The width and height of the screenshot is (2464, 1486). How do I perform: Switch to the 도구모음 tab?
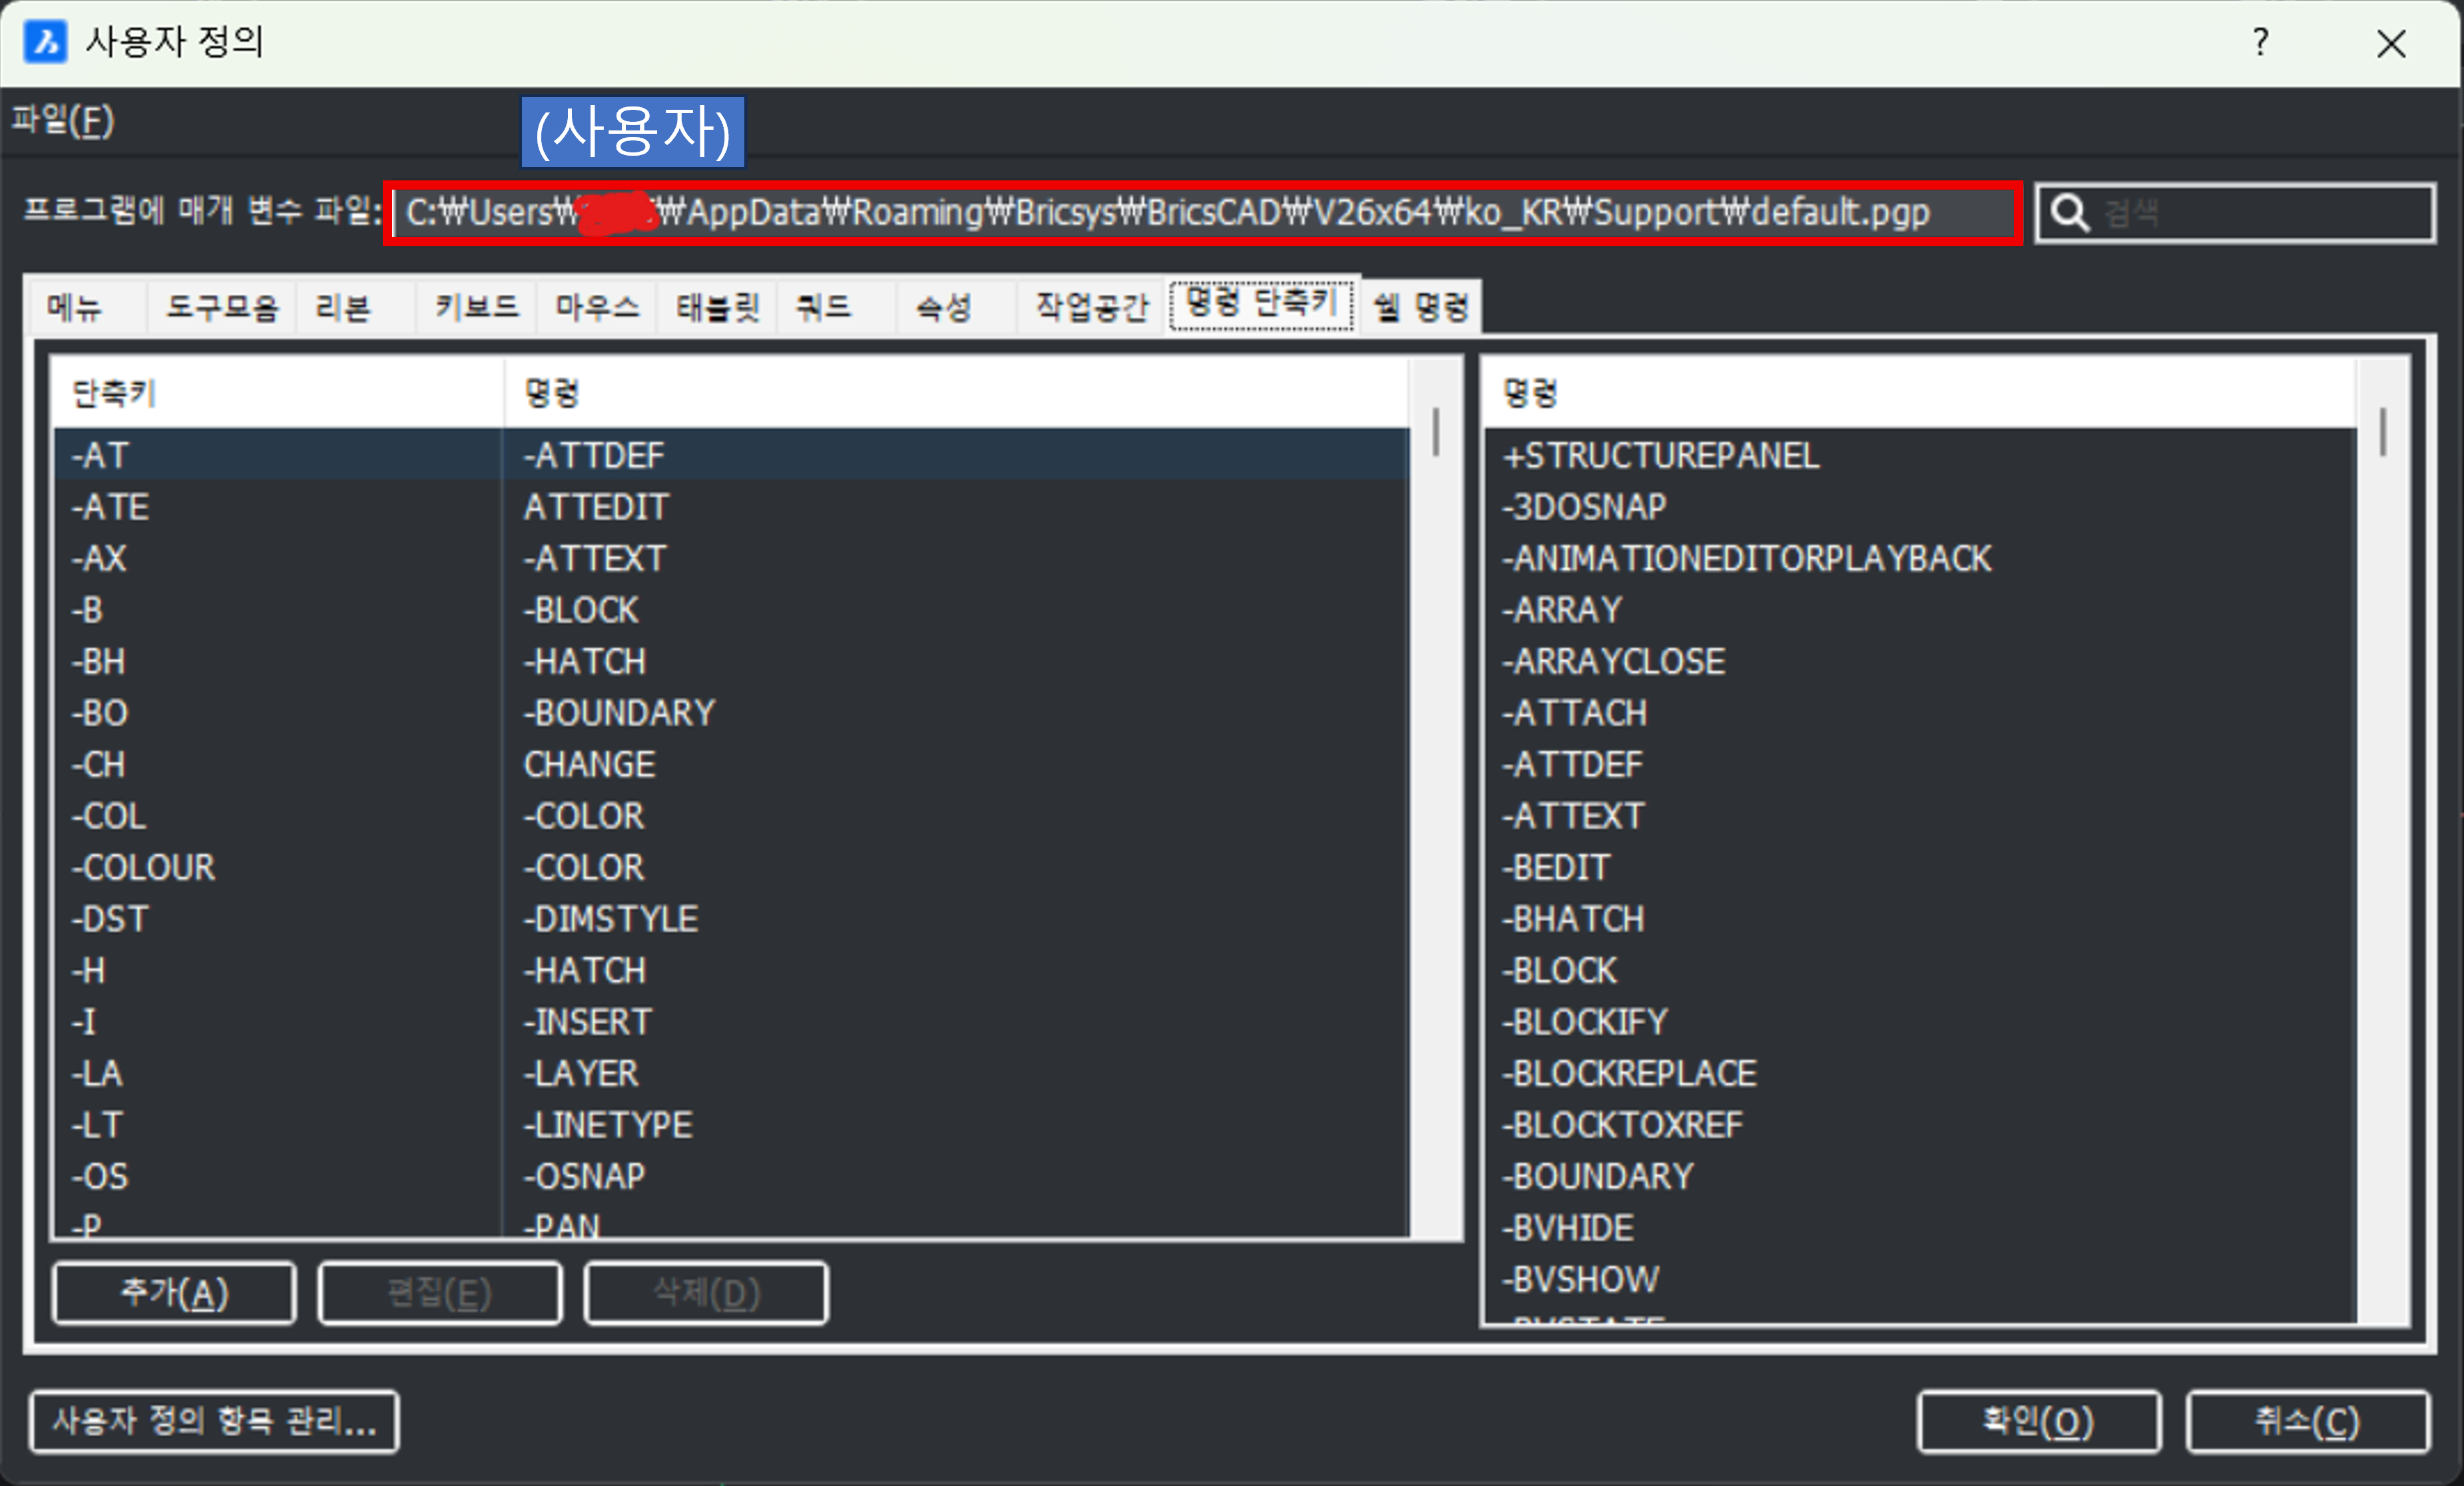[x=222, y=307]
